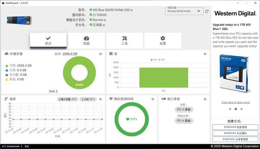Click the refresh icon next to device selector
Image resolution: width=260 pixels, height=149 pixels.
(x=207, y=11)
